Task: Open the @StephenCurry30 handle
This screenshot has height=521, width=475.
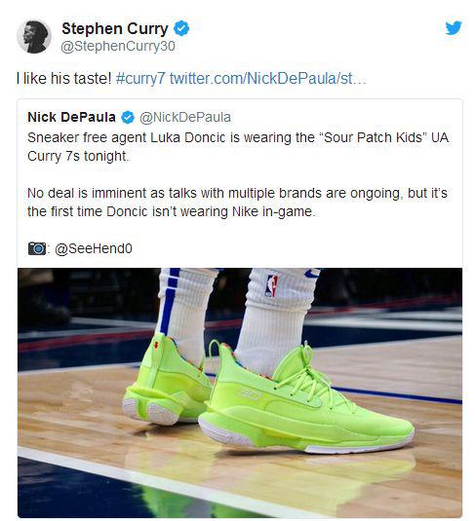Action: point(118,46)
